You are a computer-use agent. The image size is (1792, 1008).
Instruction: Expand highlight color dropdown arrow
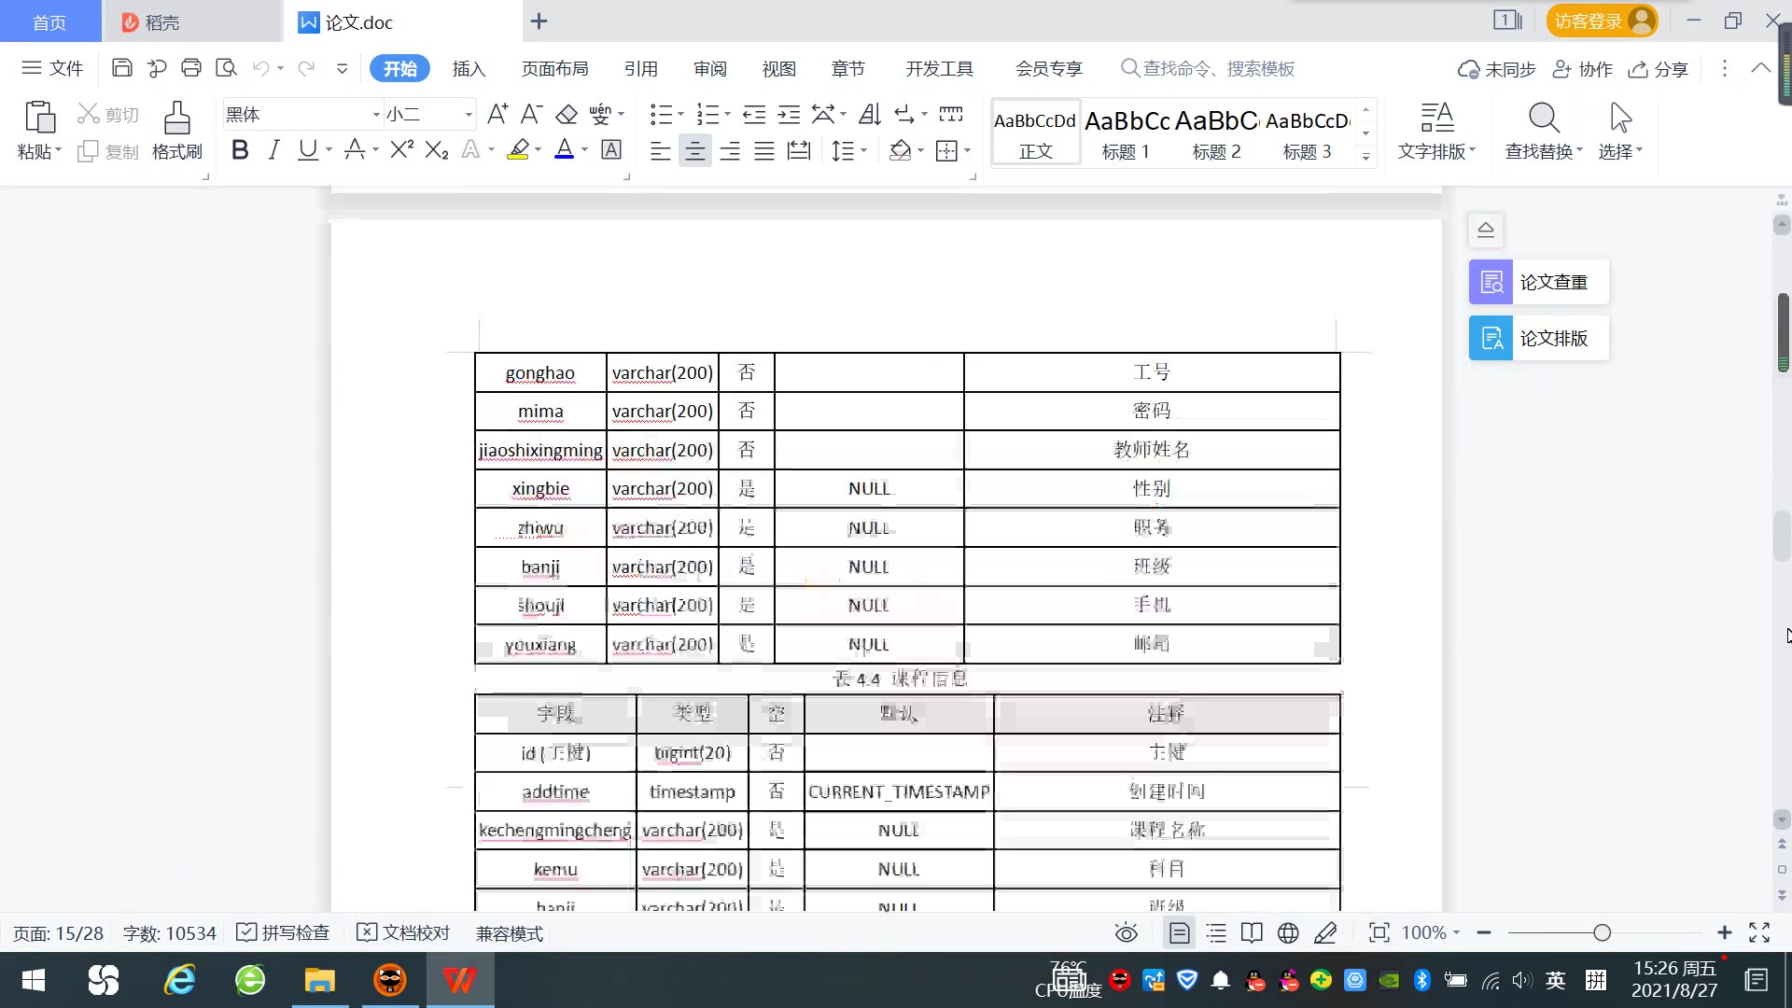tap(538, 149)
